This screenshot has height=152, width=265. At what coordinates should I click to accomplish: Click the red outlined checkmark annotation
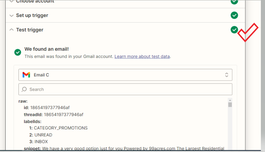tap(248, 32)
